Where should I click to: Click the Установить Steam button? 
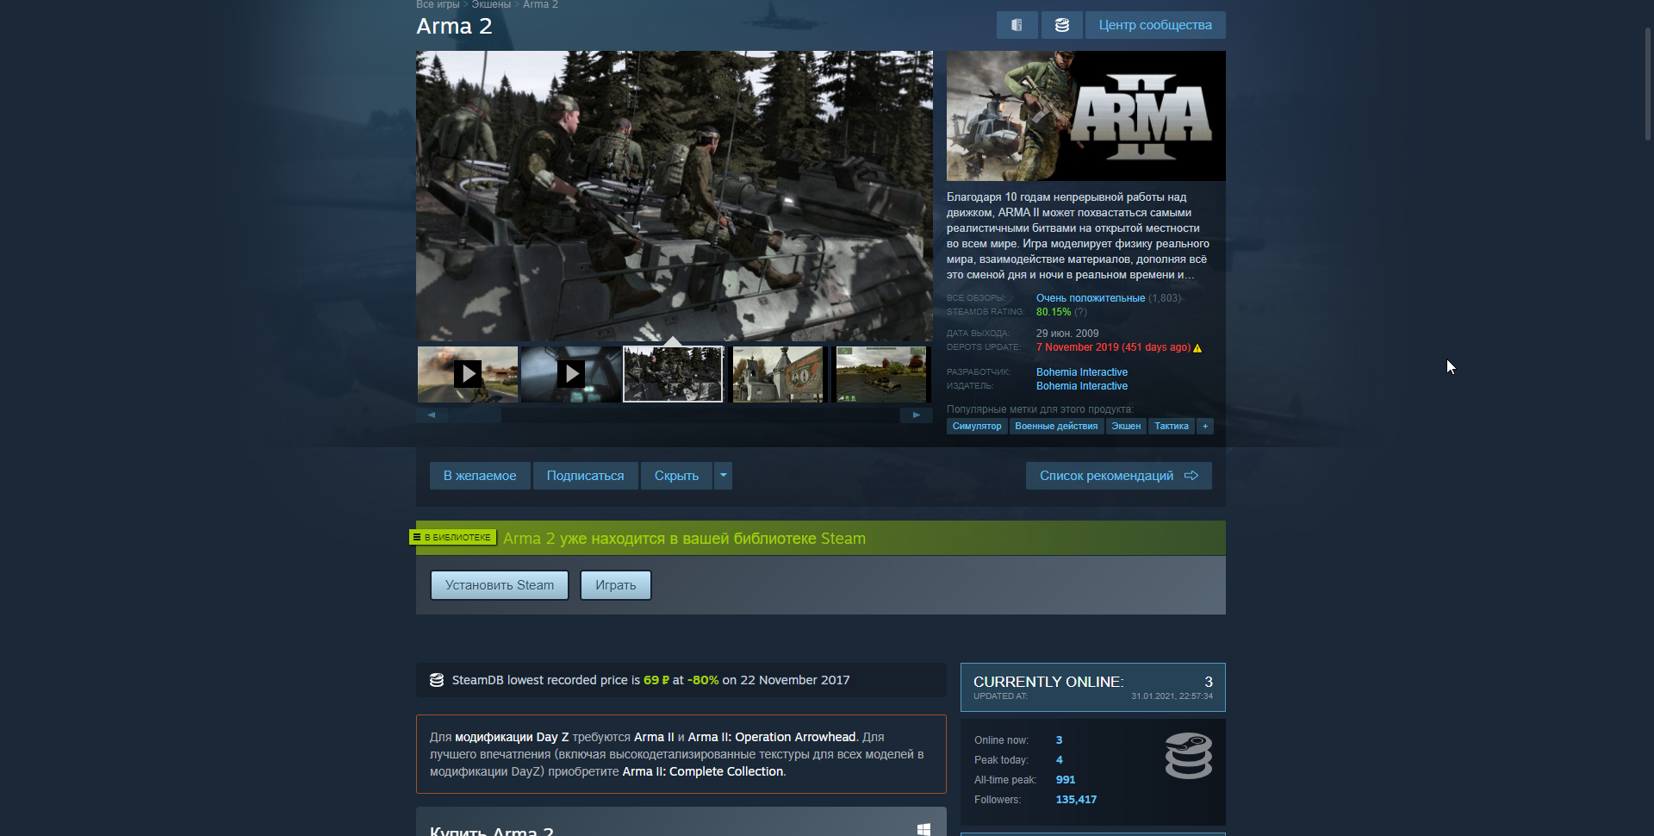pos(500,585)
